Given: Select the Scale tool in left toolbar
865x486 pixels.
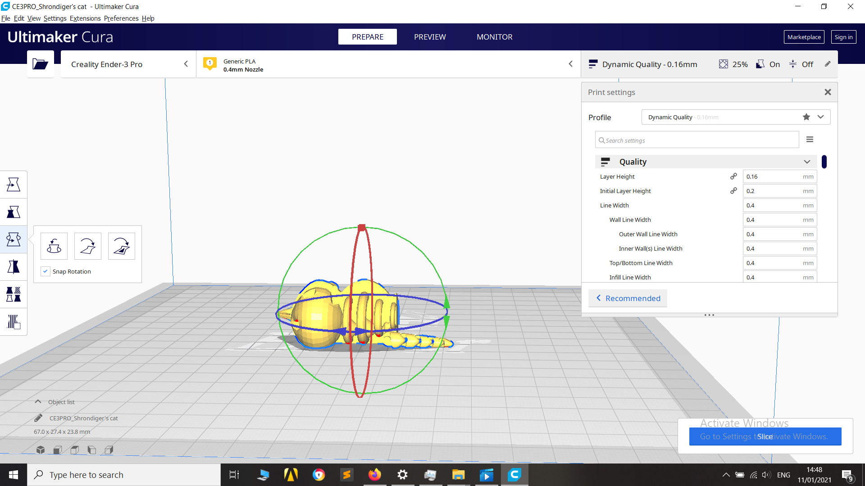Looking at the screenshot, I should [x=14, y=212].
